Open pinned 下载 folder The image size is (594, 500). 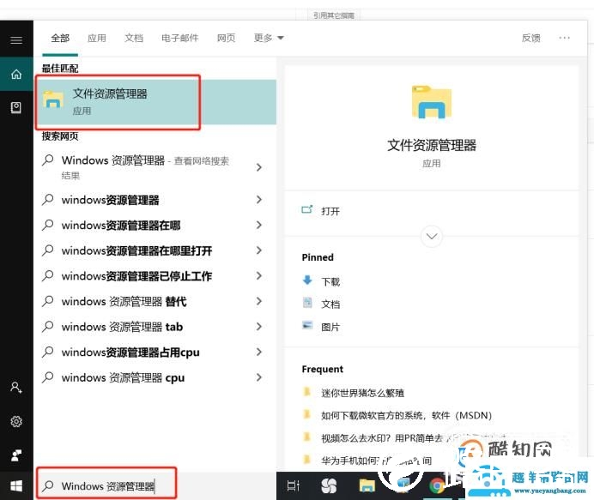tap(330, 281)
